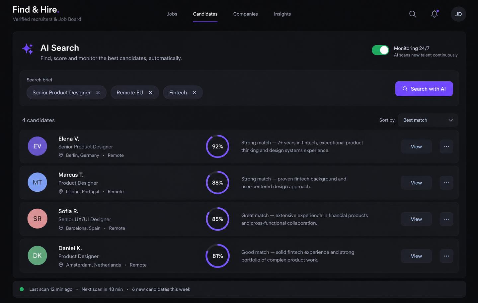Open more options for Sofia R.

coord(446,219)
